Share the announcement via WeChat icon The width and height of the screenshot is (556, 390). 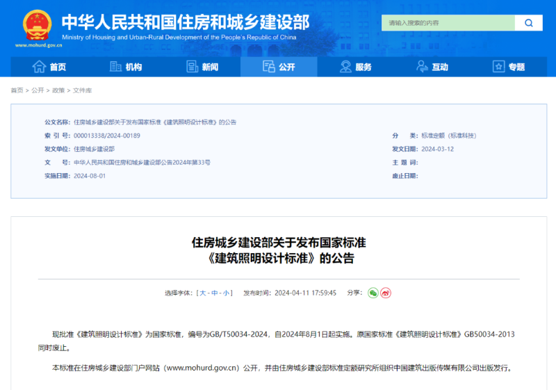[x=373, y=293]
